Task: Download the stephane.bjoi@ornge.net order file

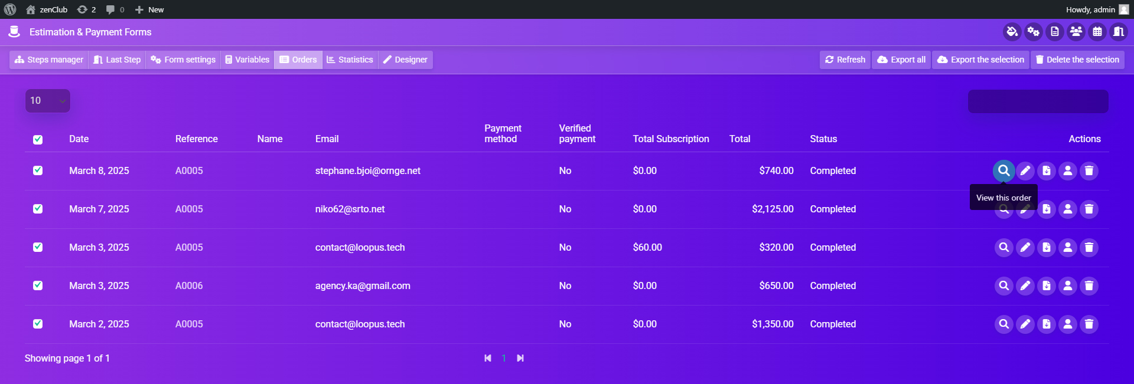Action: point(1047,171)
